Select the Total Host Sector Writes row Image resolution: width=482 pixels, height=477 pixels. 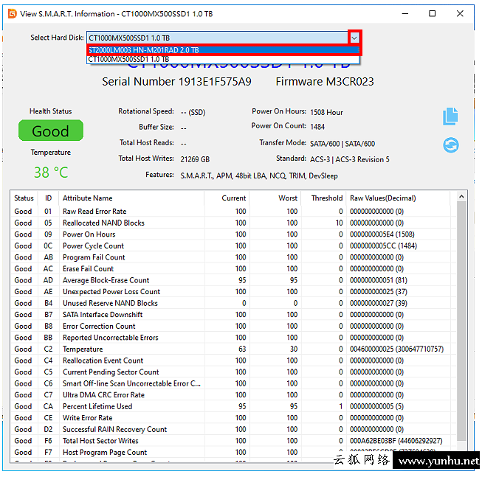234,441
